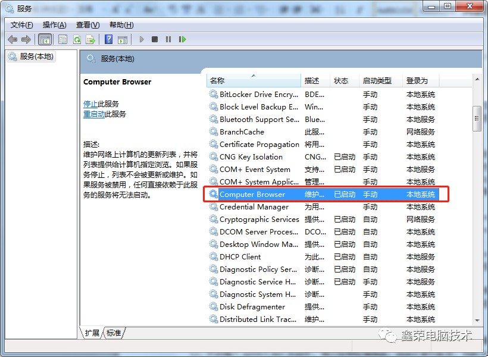This screenshot has width=488, height=357.
Task: Open the 文件 menu
Action: click(x=21, y=25)
